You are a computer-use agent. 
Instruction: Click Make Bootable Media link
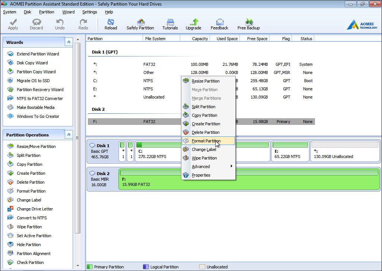click(35, 107)
